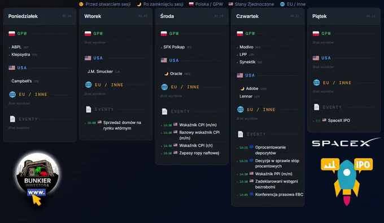Viewport: 384px width, 223px height.
Task: Click the document icon beside Środa EVENTY
Action: pyautogui.click(x=164, y=111)
